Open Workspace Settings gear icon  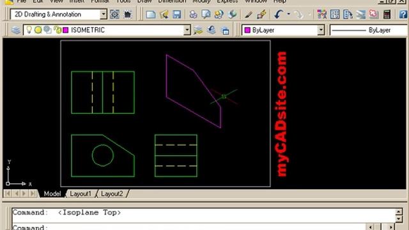point(114,14)
